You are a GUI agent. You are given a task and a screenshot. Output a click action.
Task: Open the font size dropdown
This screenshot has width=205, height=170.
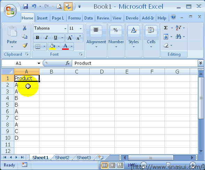(x=81, y=29)
